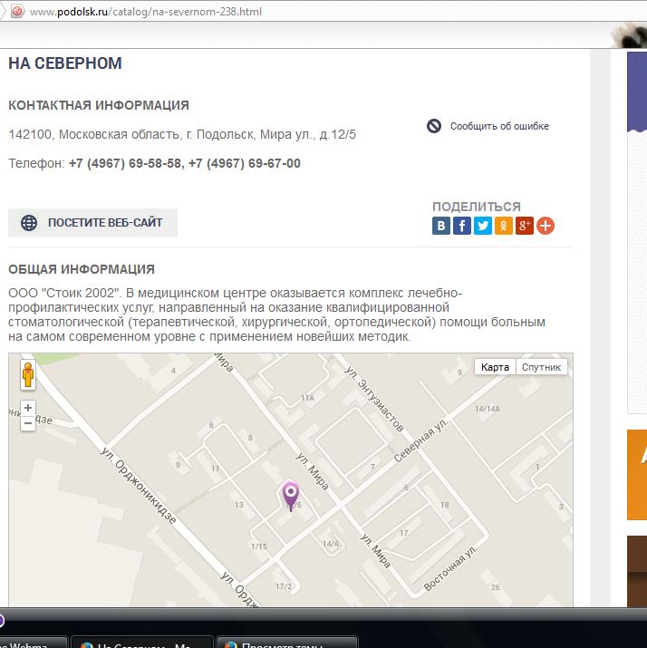Screen dimensions: 647x648
Task: Select the Street View pegman icon
Action: click(x=28, y=375)
